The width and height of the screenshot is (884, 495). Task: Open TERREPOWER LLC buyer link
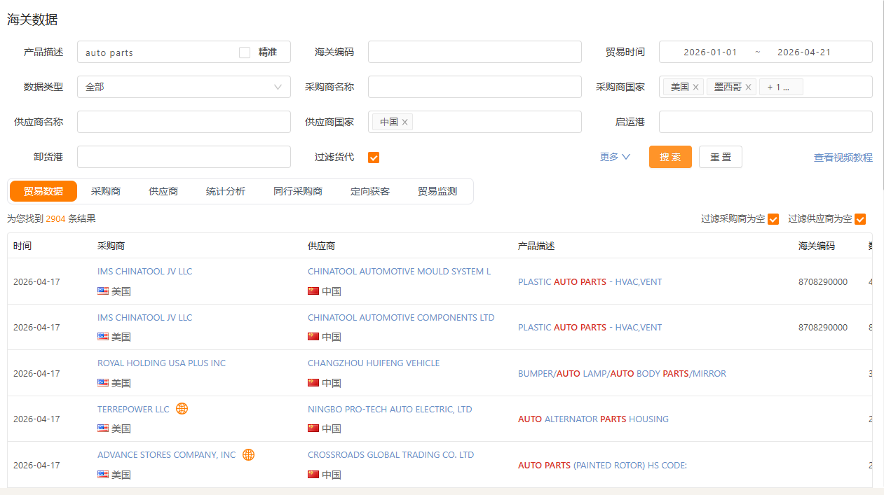[133, 409]
